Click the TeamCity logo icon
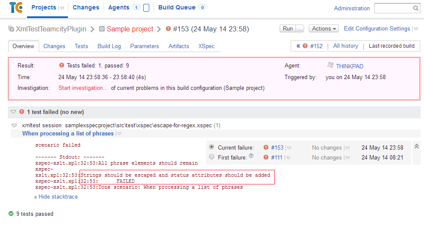 point(16,8)
